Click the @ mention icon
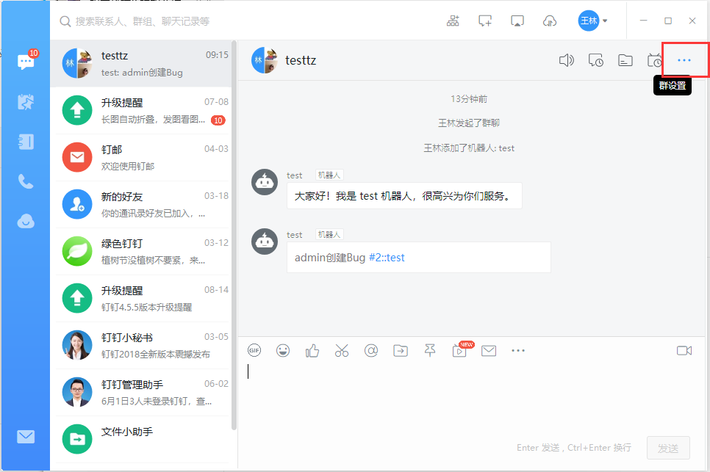Image resolution: width=710 pixels, height=472 pixels. (371, 350)
